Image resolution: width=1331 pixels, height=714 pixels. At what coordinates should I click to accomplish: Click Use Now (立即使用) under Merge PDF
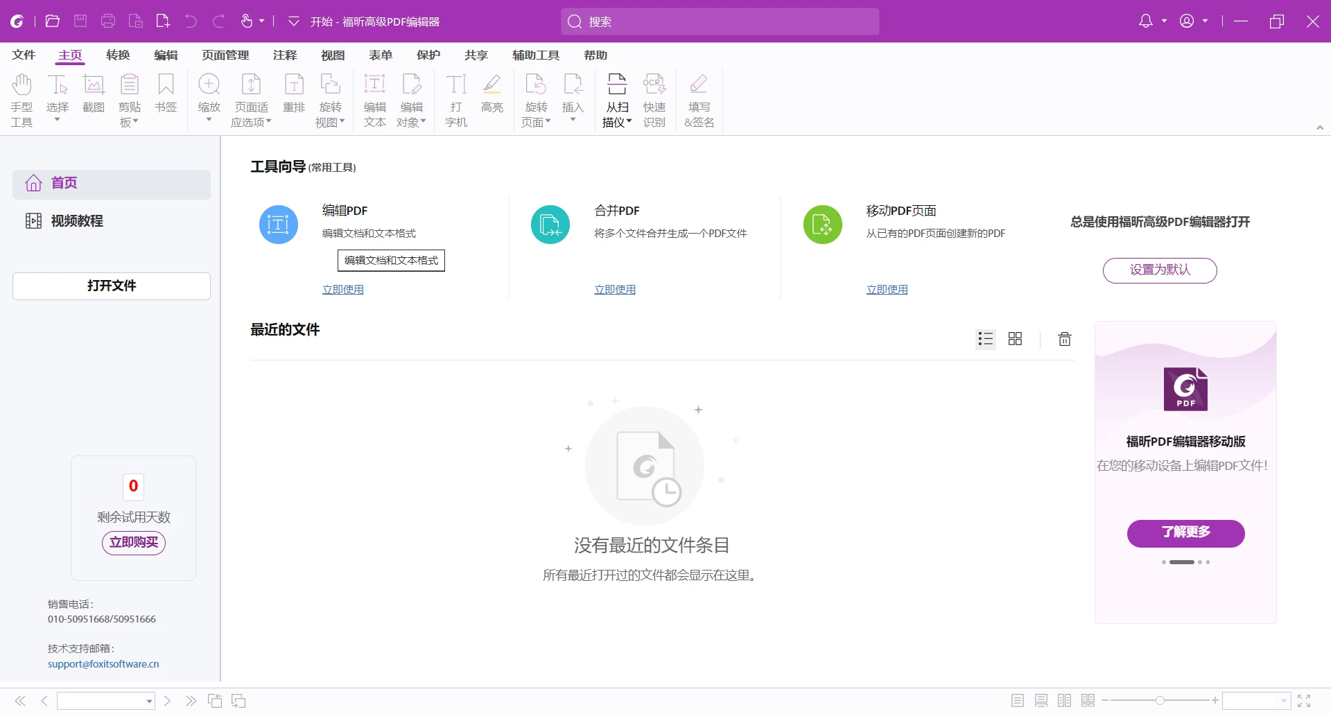[615, 290]
